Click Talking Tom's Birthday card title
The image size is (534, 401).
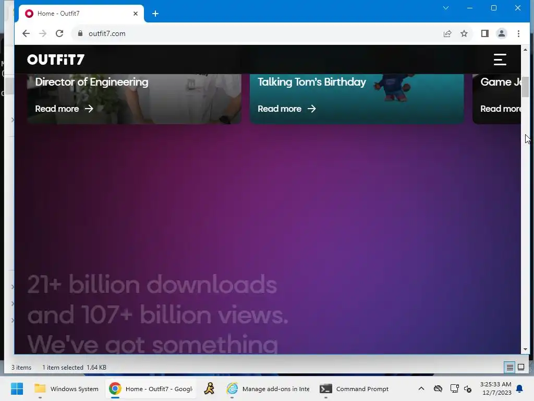click(312, 82)
